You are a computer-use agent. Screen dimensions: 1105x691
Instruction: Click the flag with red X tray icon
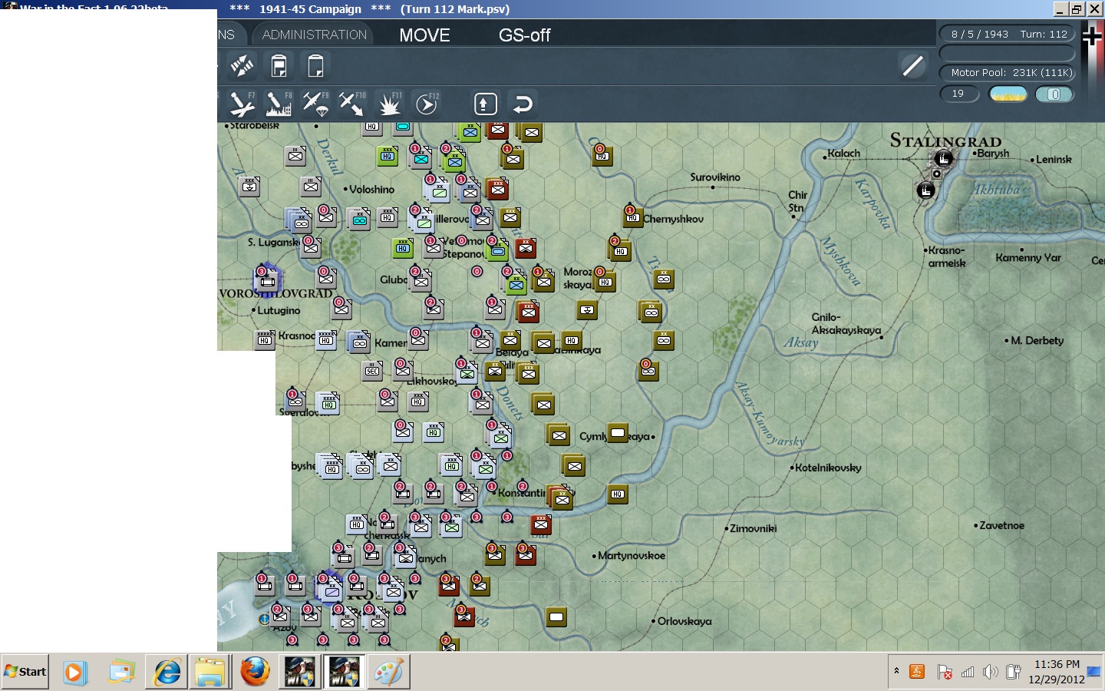tap(945, 672)
